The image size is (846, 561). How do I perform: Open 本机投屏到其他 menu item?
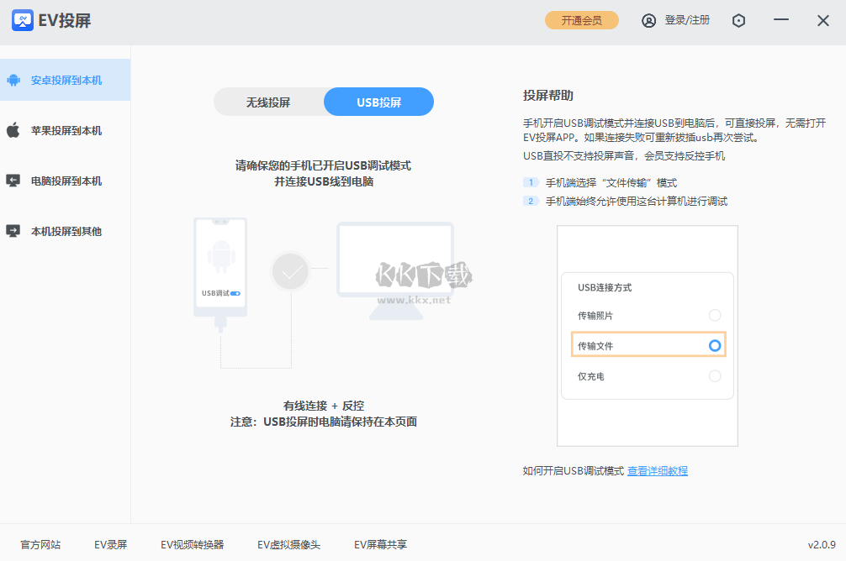[66, 231]
